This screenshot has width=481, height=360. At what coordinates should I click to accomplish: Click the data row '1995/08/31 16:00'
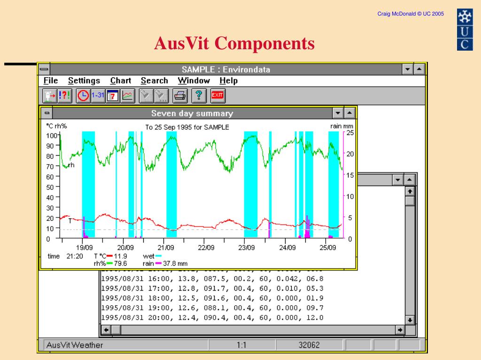[212, 278]
